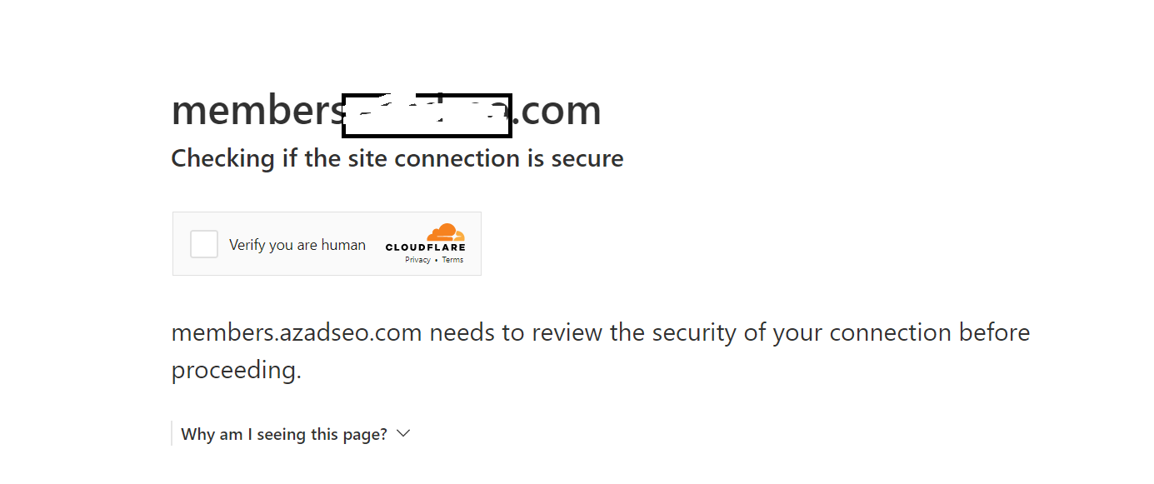
Task: Click the orange Cloudflare cloud logo
Action: click(446, 232)
